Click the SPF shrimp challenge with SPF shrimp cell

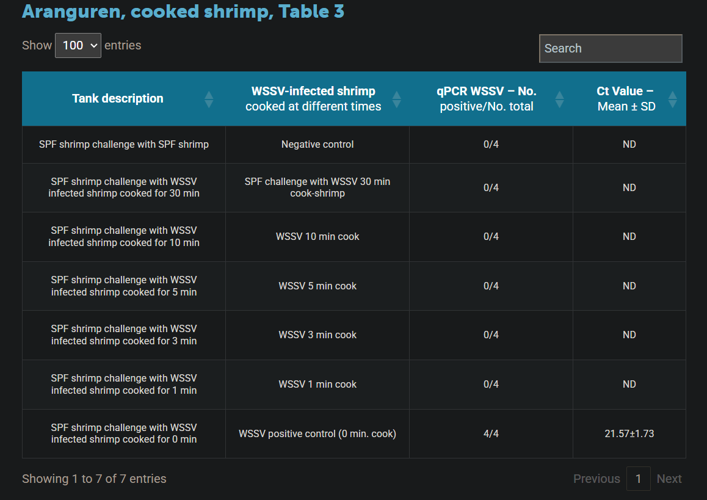click(124, 145)
